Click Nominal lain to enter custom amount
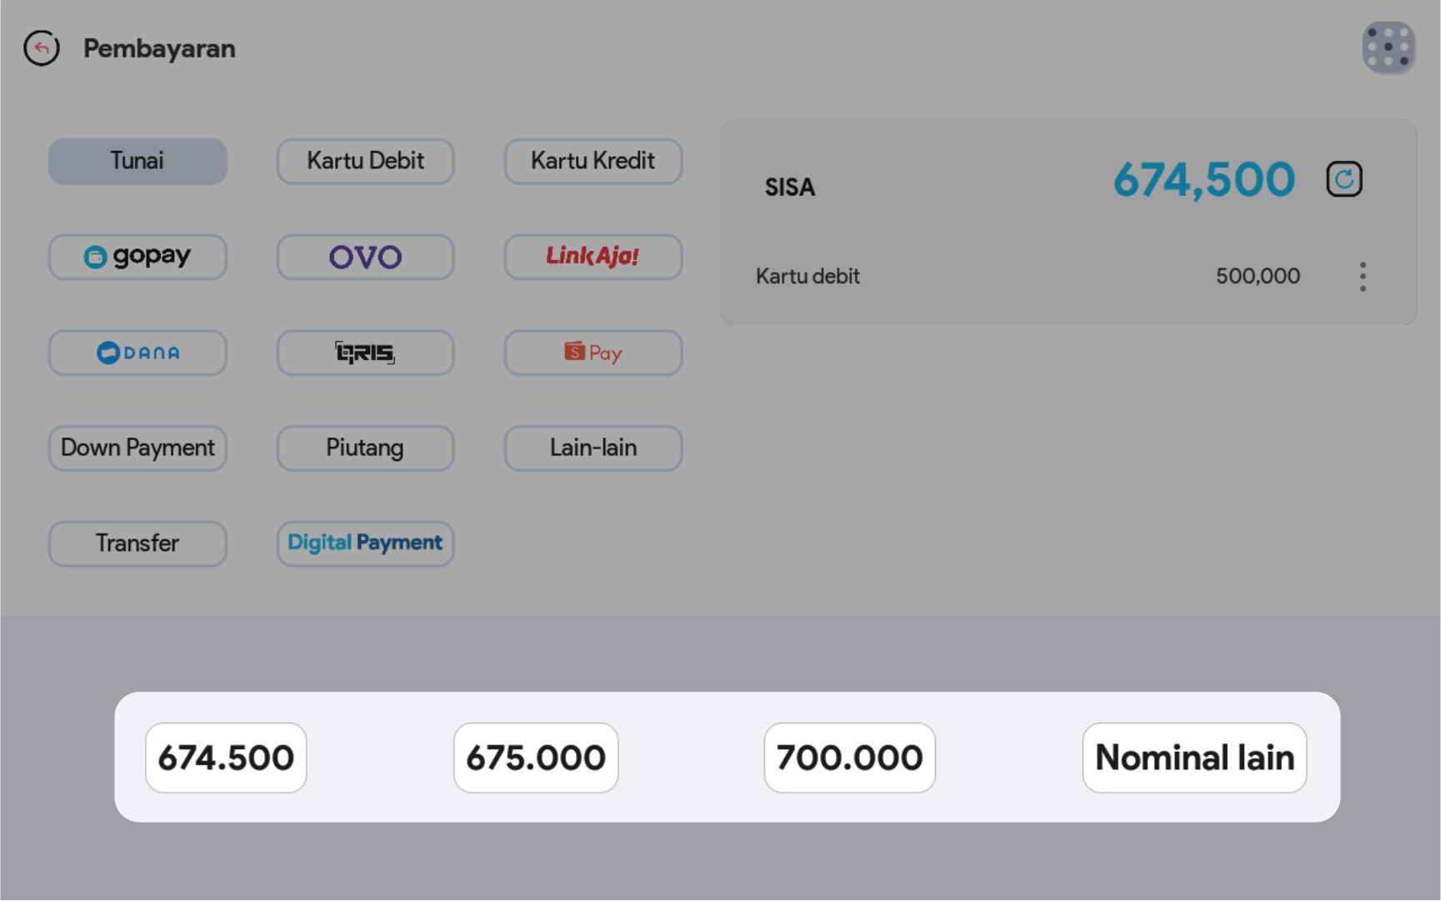 [1194, 758]
